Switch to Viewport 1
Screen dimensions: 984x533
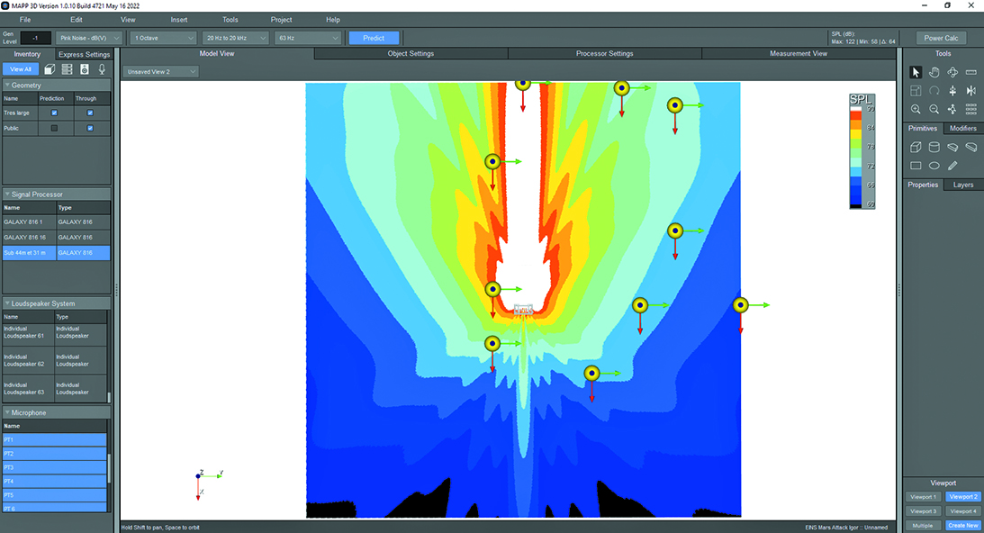[923, 497]
